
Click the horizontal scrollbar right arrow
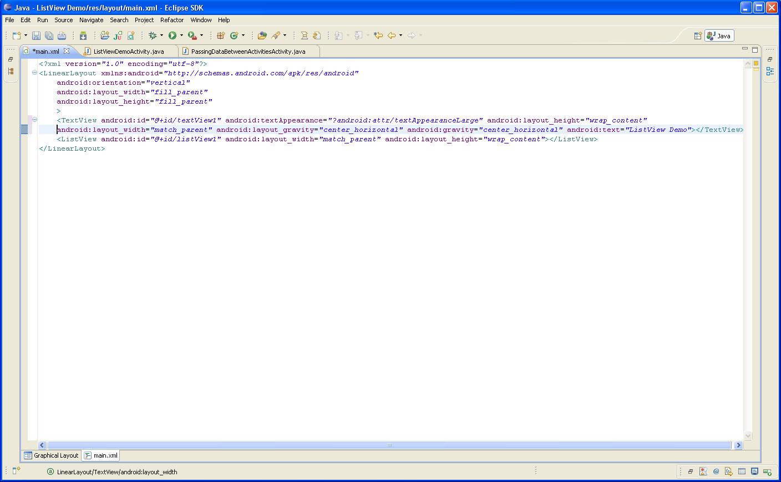click(x=738, y=445)
